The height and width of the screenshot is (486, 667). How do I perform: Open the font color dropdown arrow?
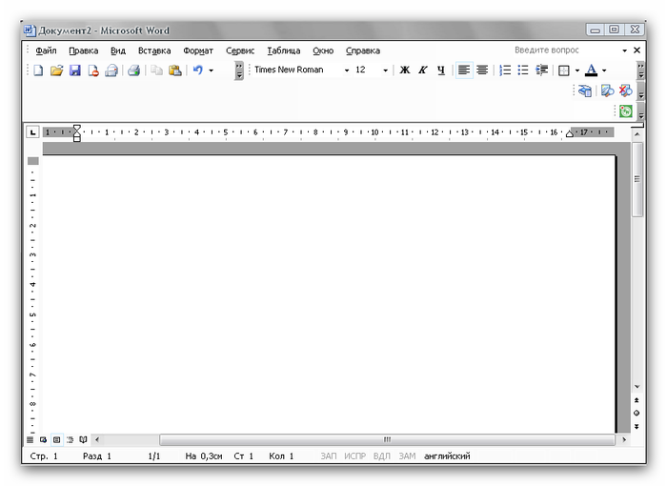604,71
